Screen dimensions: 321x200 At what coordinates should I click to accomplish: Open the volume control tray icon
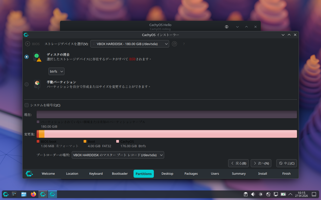coord(253,194)
